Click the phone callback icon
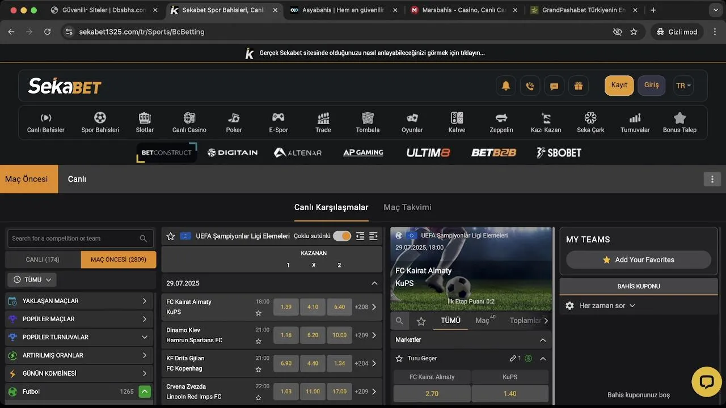Screen dimensions: 726x408 click(530, 86)
